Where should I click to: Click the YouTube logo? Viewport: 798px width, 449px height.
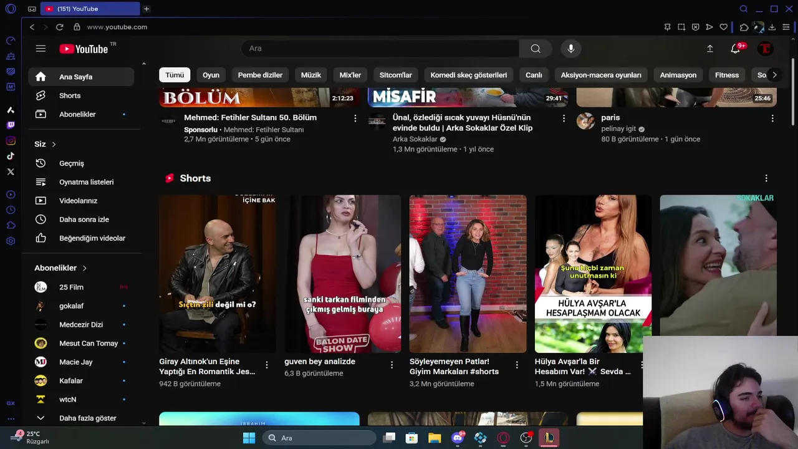point(84,49)
